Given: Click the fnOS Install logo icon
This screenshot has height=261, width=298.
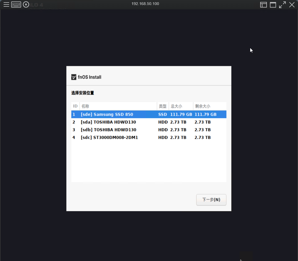Looking at the screenshot, I should coord(74,77).
